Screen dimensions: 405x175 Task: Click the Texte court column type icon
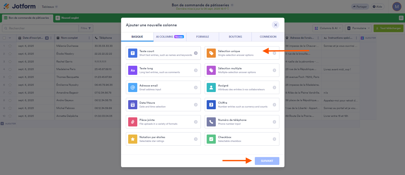[133, 53]
